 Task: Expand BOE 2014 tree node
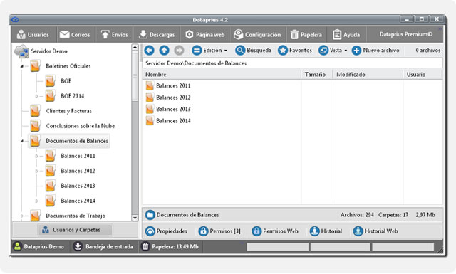36,96
